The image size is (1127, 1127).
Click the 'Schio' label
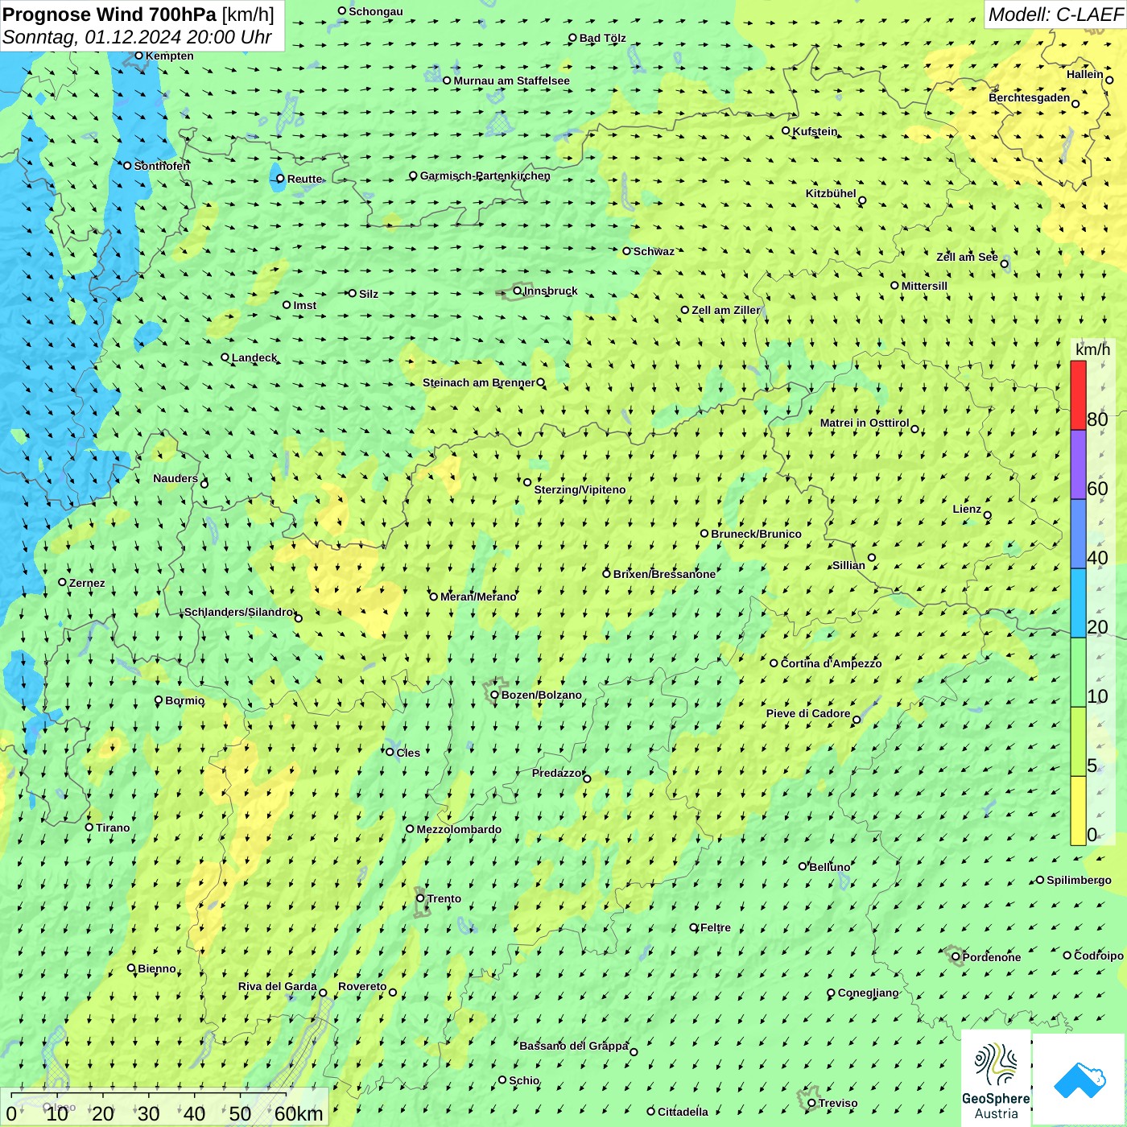click(x=524, y=1080)
